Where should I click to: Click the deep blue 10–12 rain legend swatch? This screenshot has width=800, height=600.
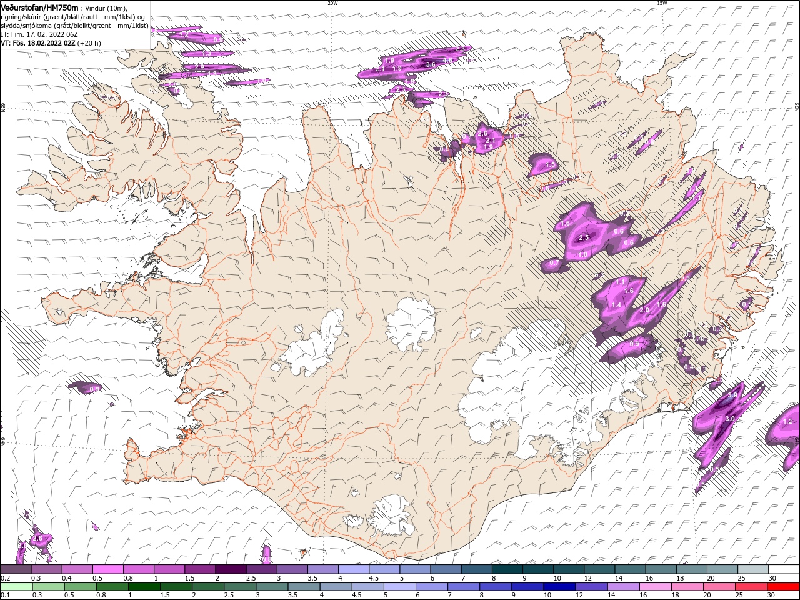[560, 586]
